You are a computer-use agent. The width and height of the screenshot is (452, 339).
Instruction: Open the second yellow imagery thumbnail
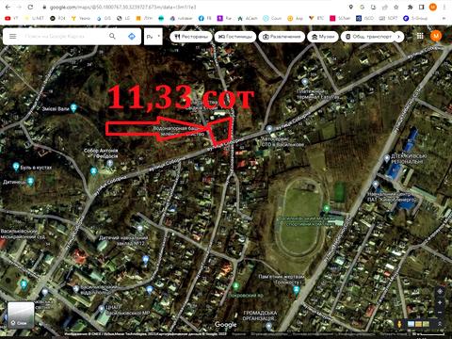[x=418, y=324]
